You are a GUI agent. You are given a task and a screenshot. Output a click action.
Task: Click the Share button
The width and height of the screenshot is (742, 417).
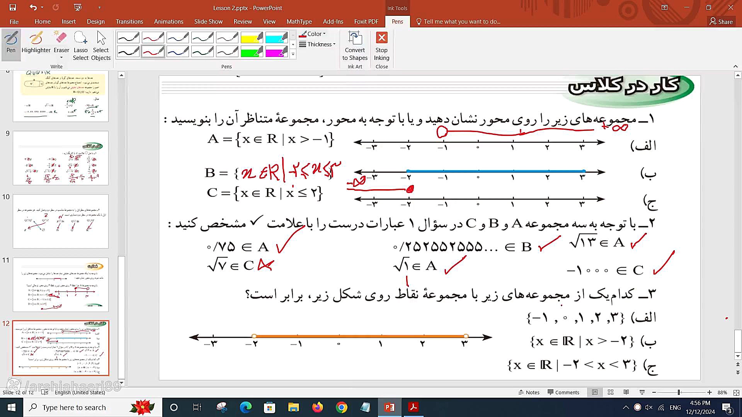[721, 22]
